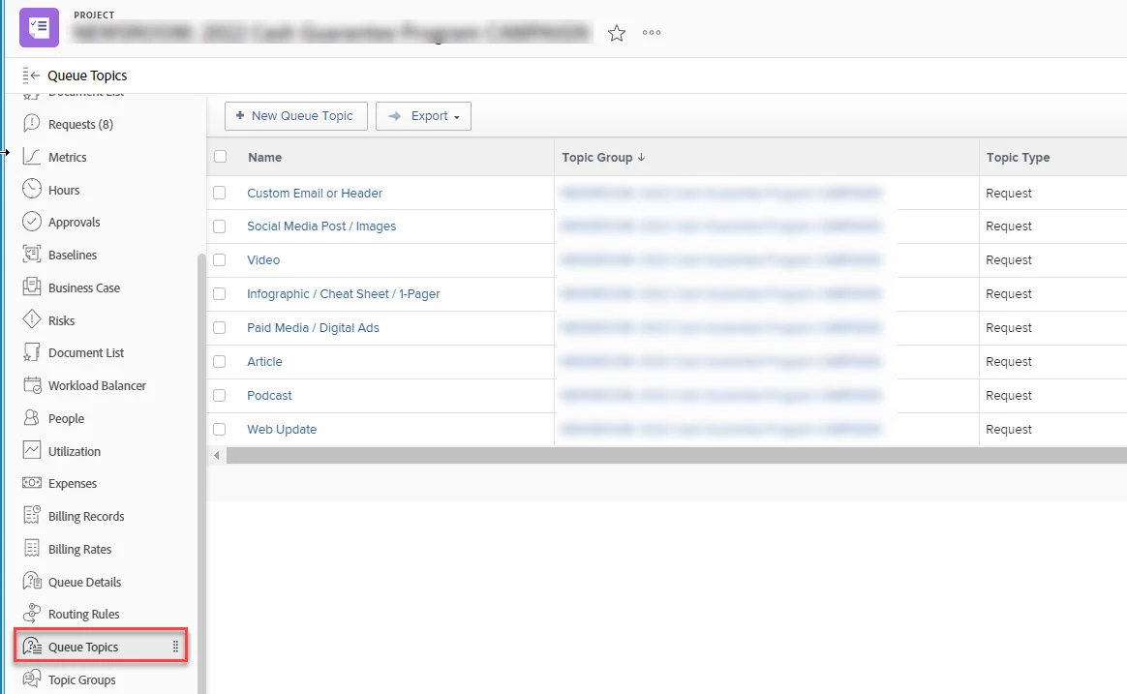Open the Routing Rules section

[x=83, y=615]
